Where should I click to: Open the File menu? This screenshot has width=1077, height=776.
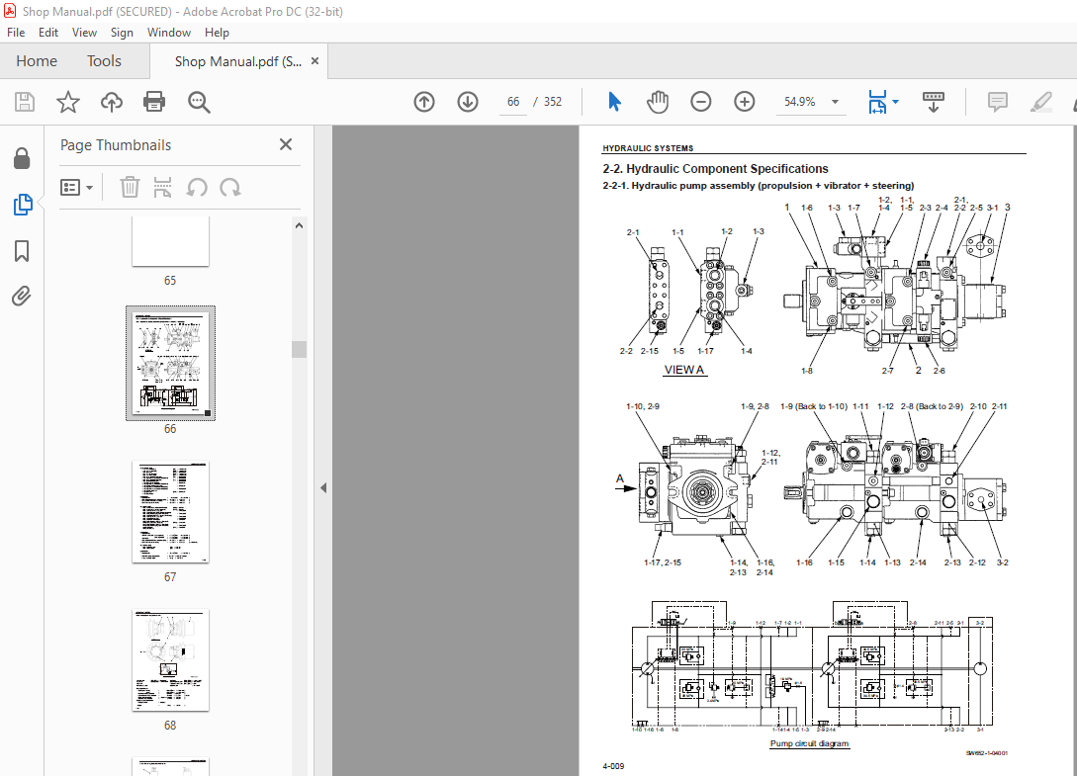point(16,33)
